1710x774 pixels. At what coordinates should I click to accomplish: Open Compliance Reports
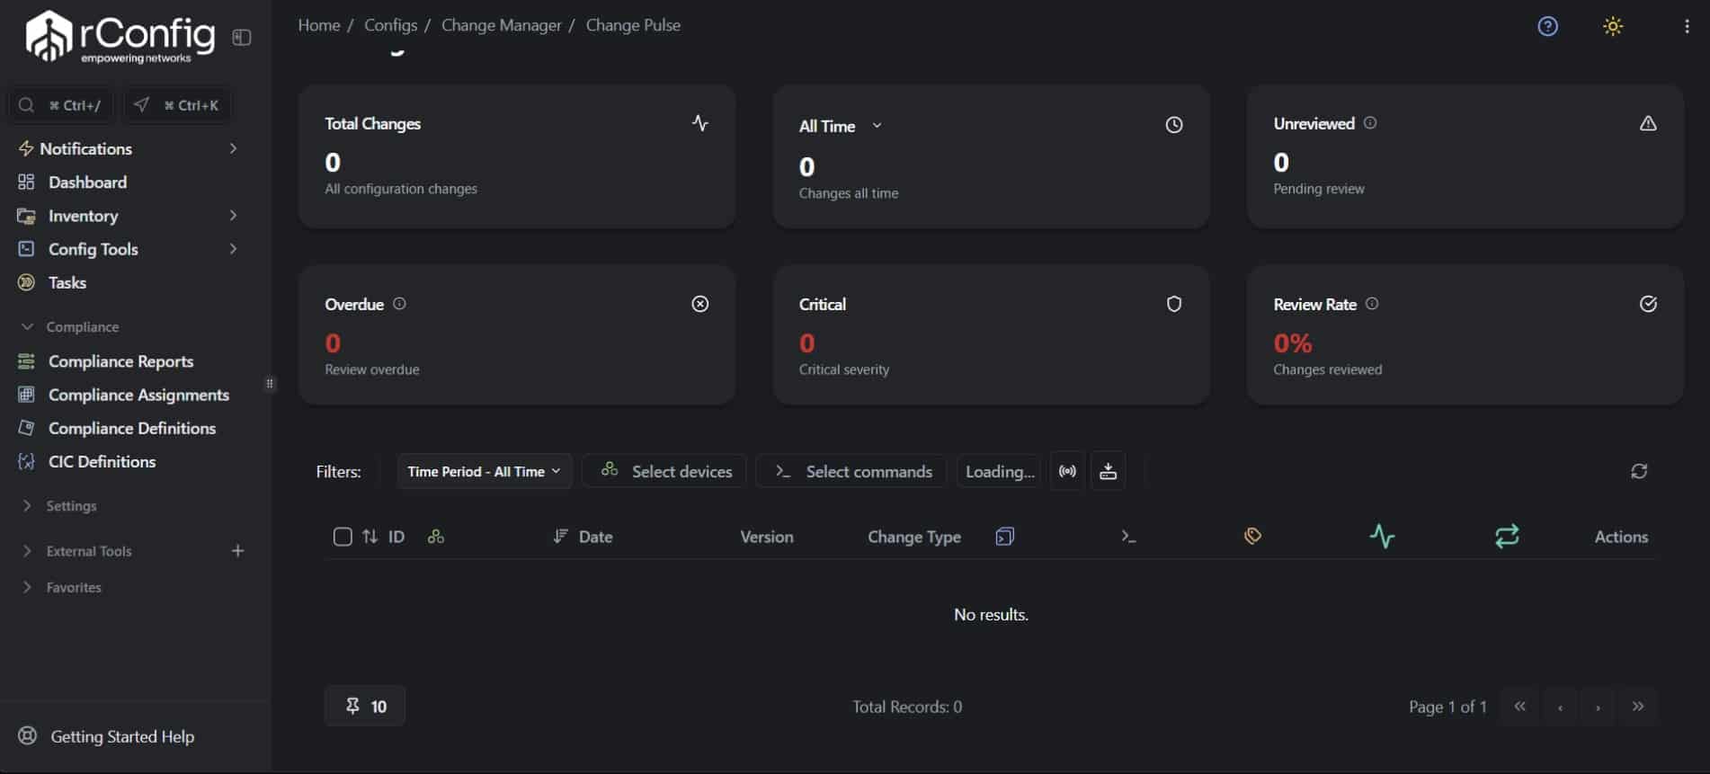pos(120,361)
